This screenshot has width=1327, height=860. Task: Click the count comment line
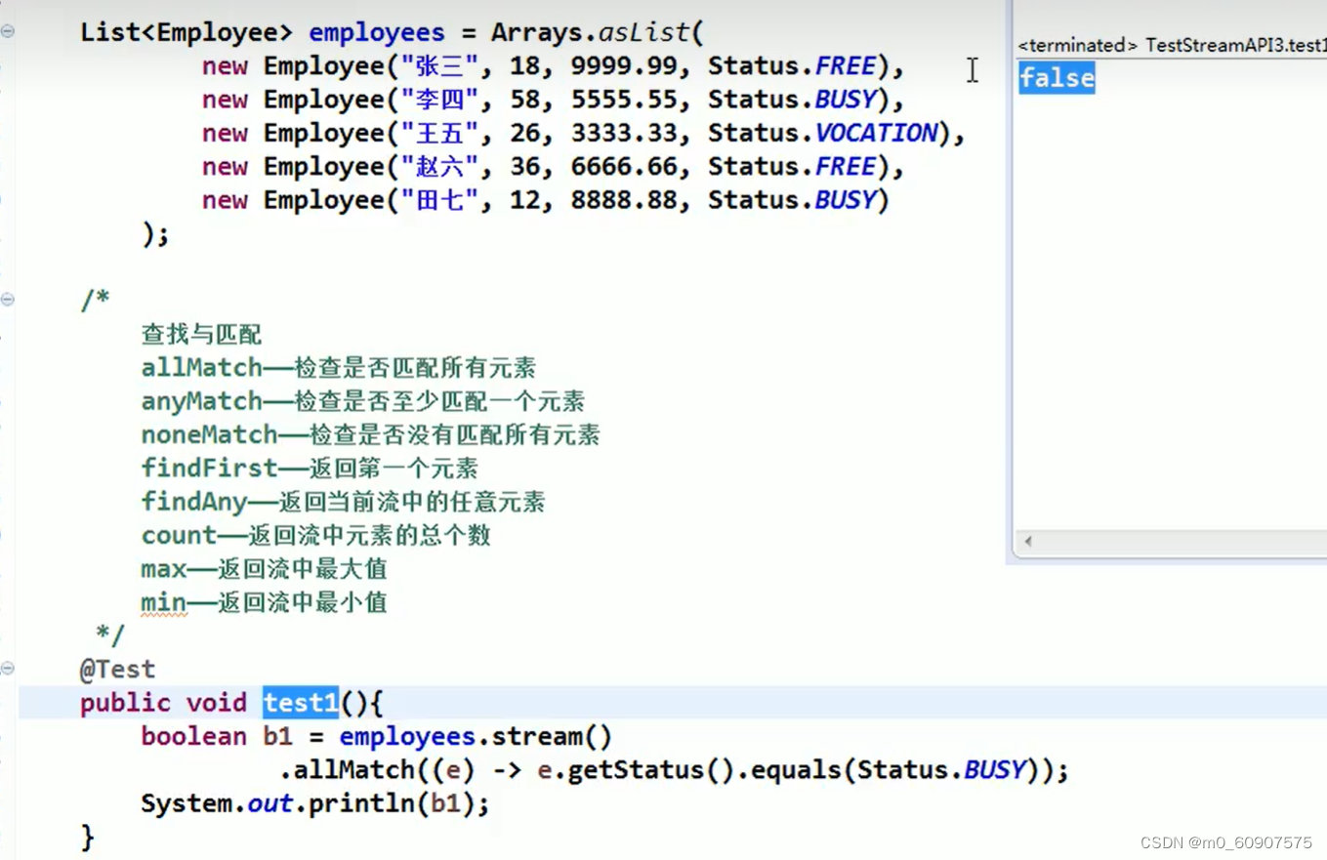315,535
